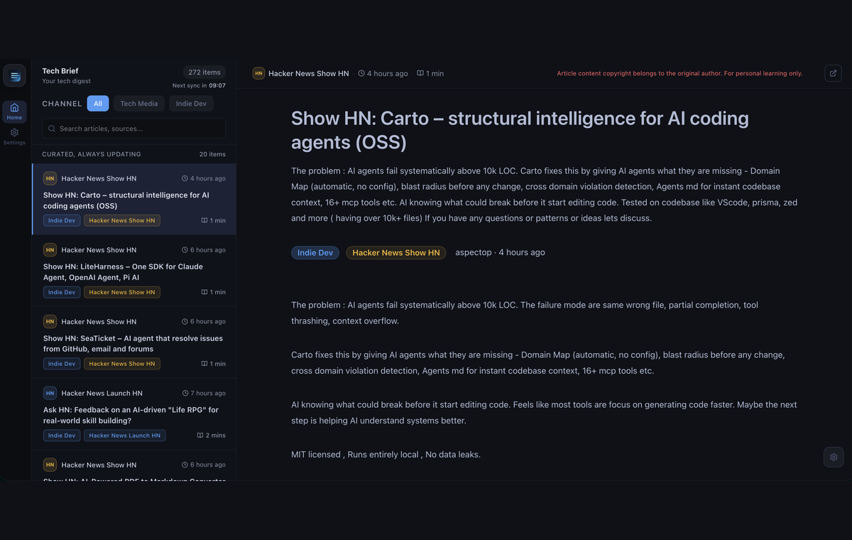This screenshot has width=852, height=540.
Task: Open the Life RPG feedback article
Action: 134,414
